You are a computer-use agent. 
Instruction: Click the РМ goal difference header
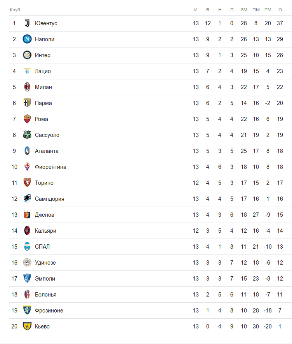268,9
